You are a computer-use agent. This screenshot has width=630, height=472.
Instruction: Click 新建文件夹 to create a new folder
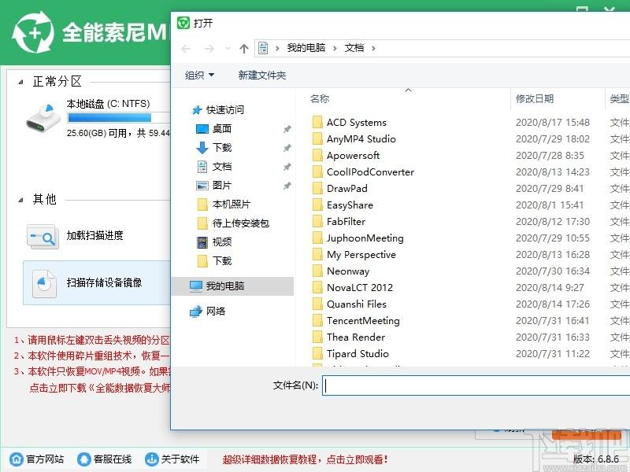(x=262, y=75)
